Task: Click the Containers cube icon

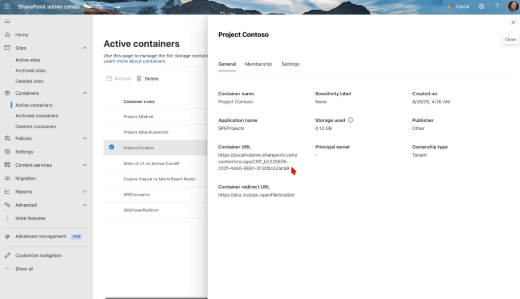Action: [x=7, y=93]
